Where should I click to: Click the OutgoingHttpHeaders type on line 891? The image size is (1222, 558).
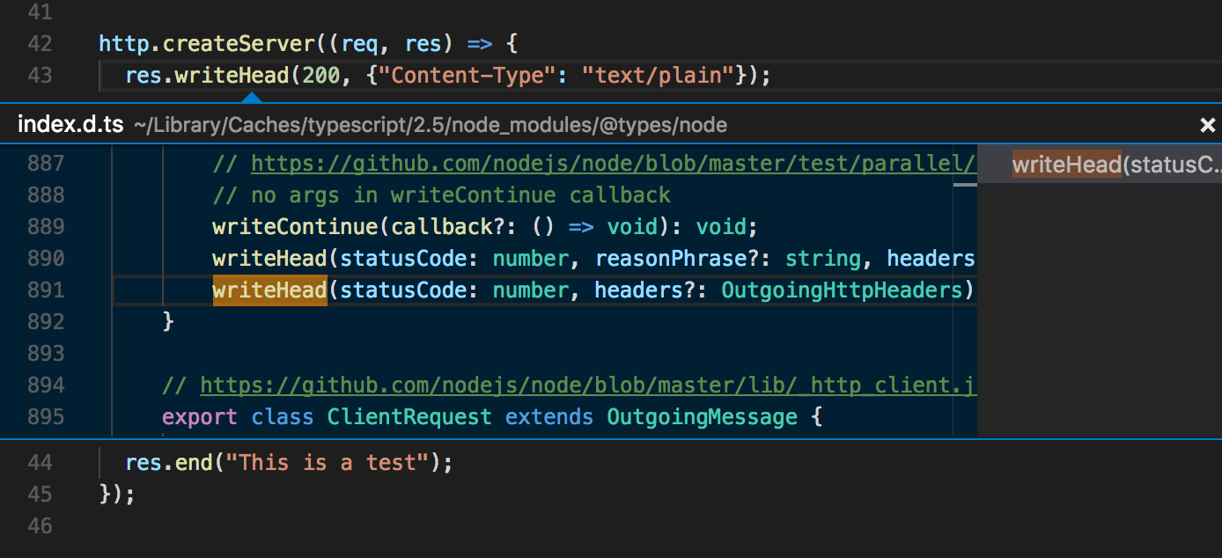(842, 290)
